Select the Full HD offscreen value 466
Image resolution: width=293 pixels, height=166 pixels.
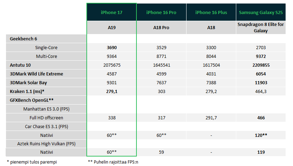click(x=261, y=118)
